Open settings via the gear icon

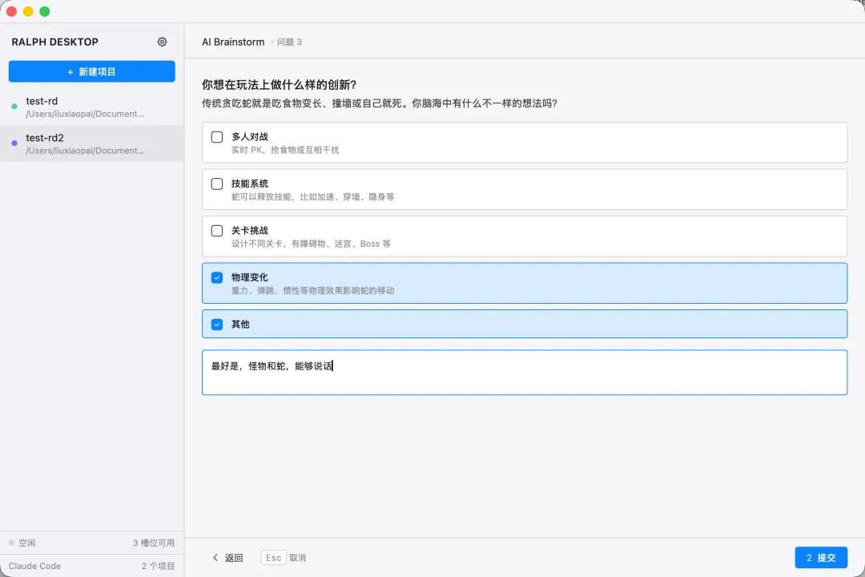coord(163,42)
